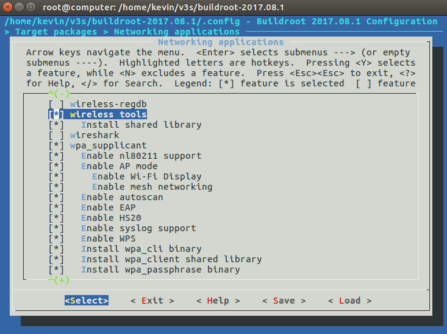Image resolution: width=447 pixels, height=334 pixels.
Task: Click the Select button
Action: tap(87, 301)
